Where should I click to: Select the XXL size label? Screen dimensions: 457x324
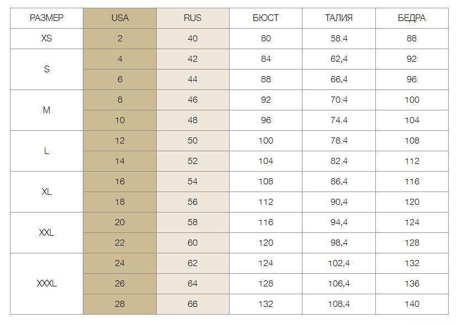[46, 232]
